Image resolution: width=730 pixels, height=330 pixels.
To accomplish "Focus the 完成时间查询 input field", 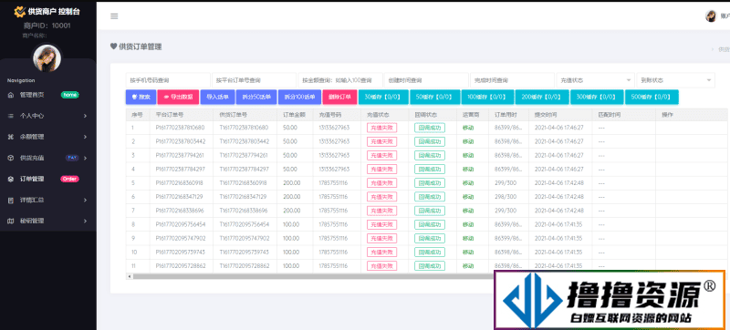I will [x=512, y=80].
